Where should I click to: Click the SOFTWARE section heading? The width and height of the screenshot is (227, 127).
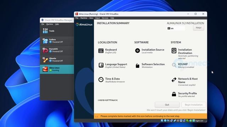coord(142,42)
